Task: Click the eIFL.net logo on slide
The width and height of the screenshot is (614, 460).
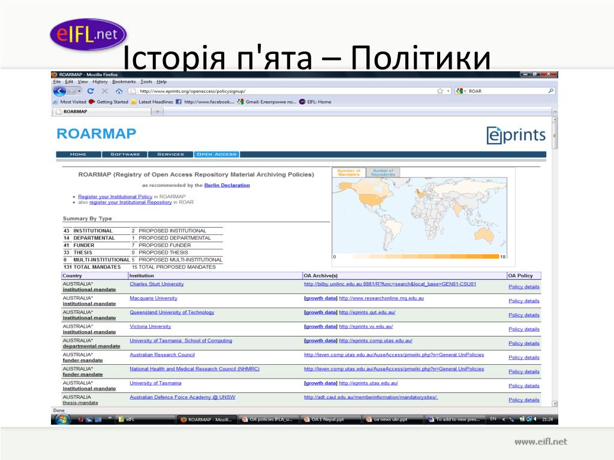Action: coord(89,34)
